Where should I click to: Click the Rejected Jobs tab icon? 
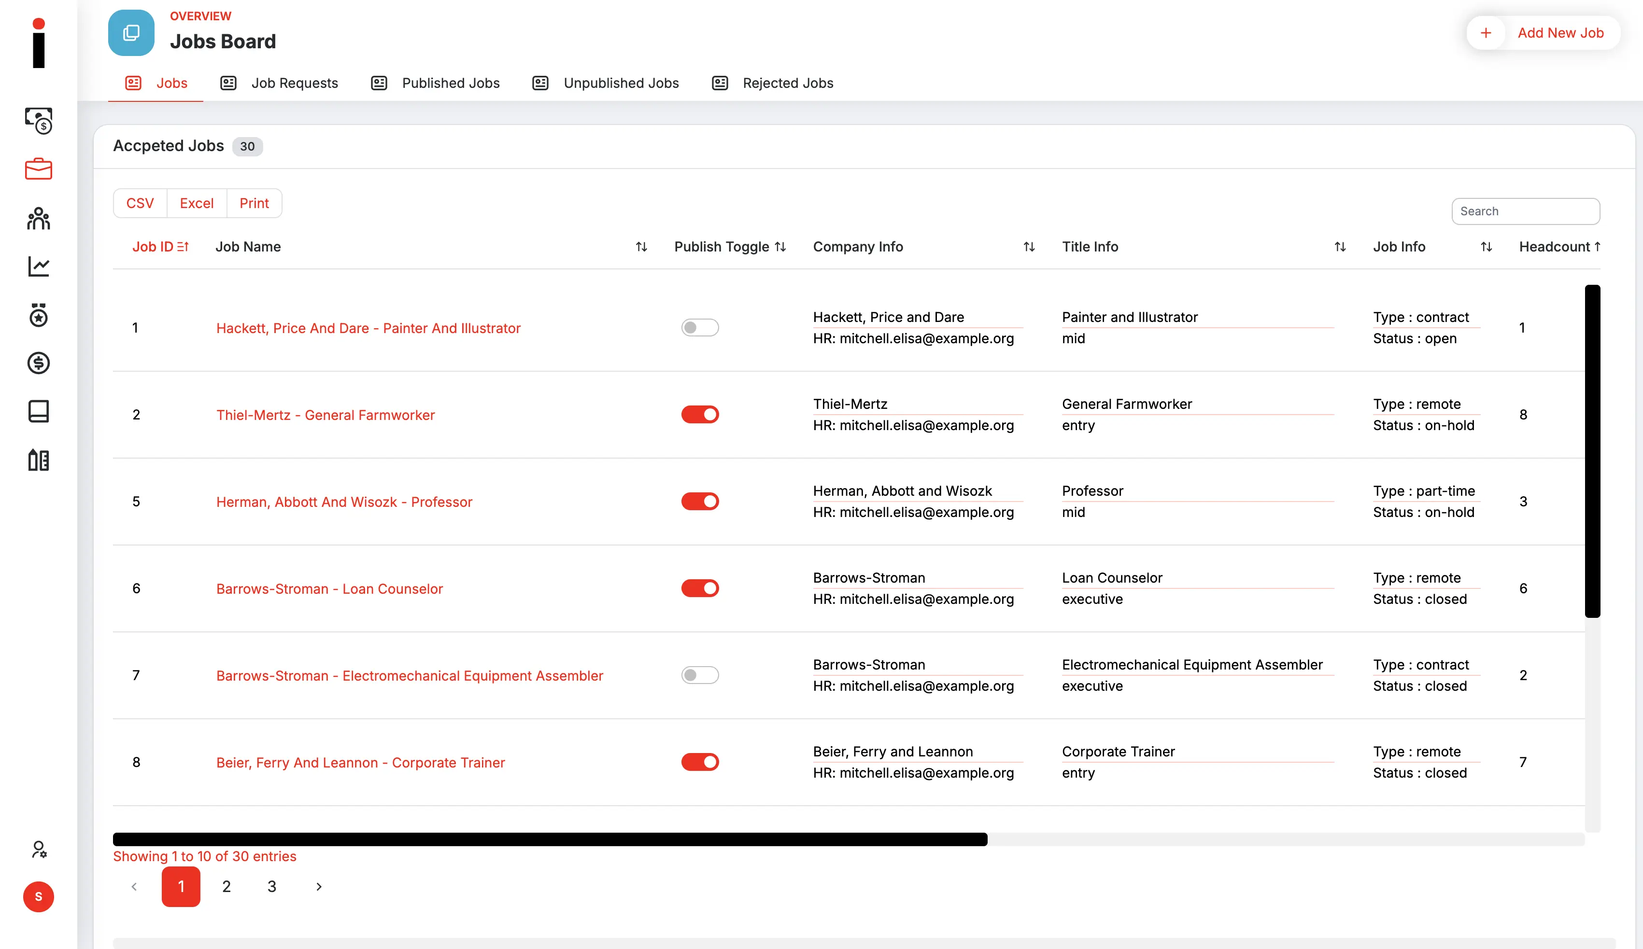(720, 83)
